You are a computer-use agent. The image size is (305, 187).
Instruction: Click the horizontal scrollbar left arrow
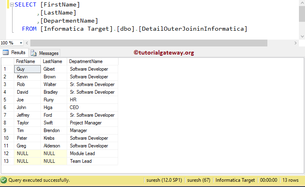pos(26,43)
